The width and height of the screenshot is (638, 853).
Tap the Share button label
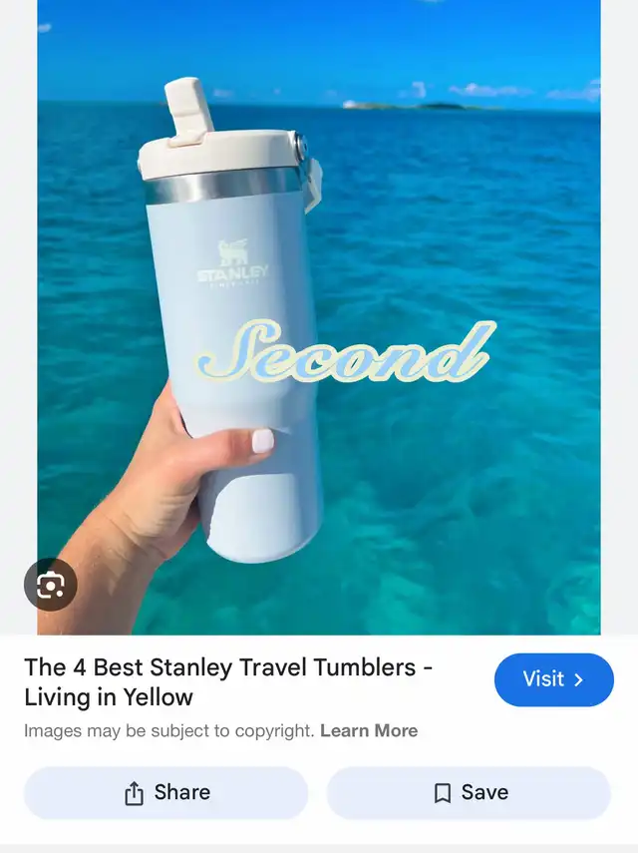click(182, 792)
